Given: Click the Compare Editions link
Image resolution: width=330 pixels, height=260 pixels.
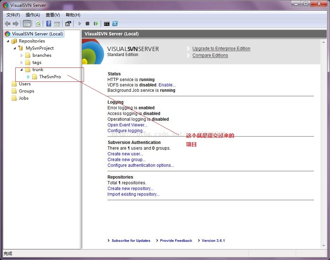Looking at the screenshot, I should 210,55.
